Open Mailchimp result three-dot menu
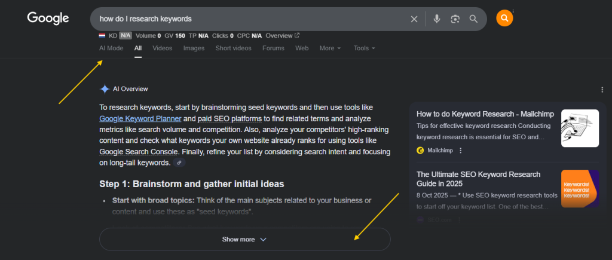Screen dimensions: 612x260 pyautogui.click(x=460, y=151)
